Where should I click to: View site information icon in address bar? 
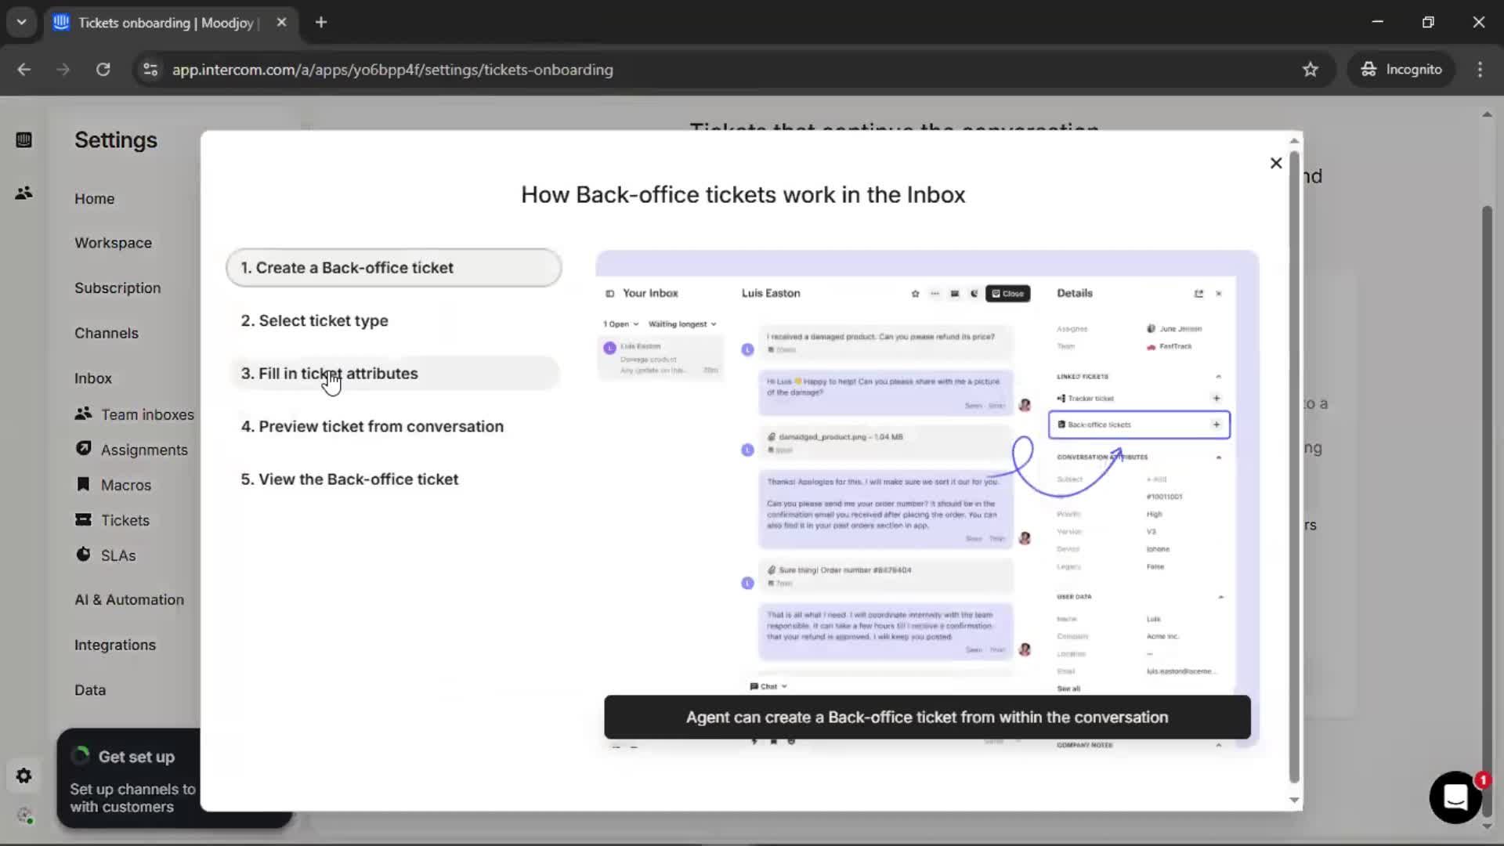[150, 70]
